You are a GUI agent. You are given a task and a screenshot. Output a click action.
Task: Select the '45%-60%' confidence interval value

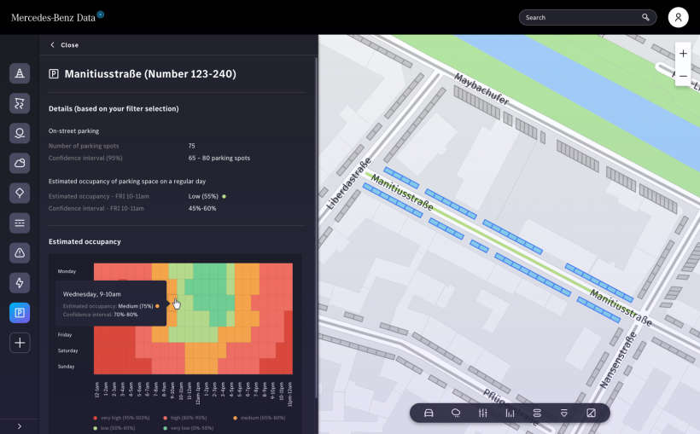coord(202,208)
